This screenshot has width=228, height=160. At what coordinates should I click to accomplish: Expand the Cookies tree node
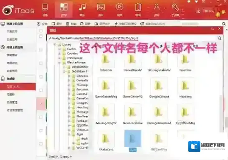(x=59, y=53)
